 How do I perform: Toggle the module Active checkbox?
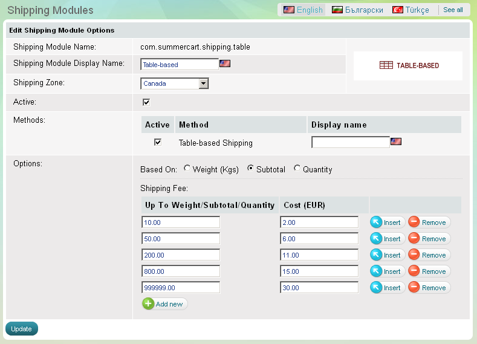(146, 102)
